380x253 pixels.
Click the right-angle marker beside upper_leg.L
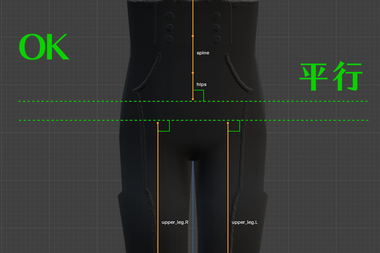pyautogui.click(x=234, y=126)
